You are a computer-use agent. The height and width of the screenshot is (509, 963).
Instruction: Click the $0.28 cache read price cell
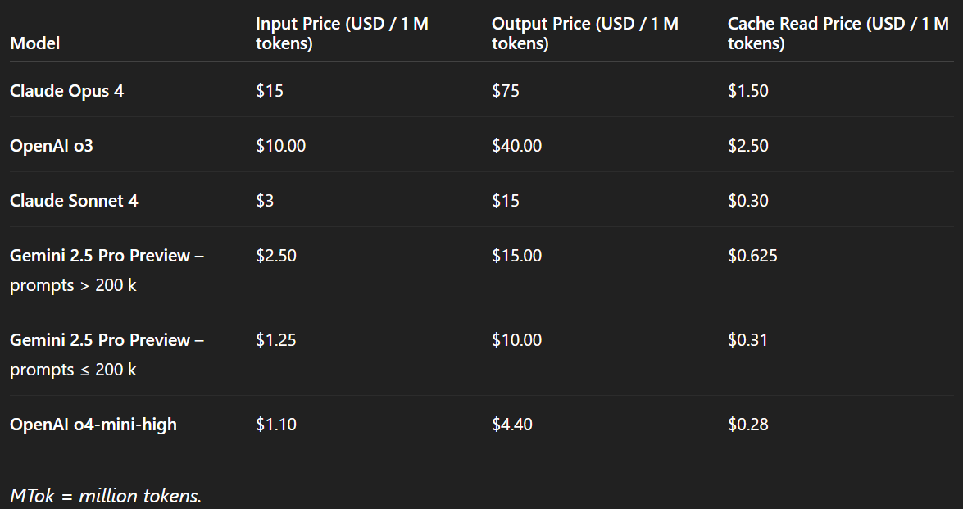pos(747,425)
